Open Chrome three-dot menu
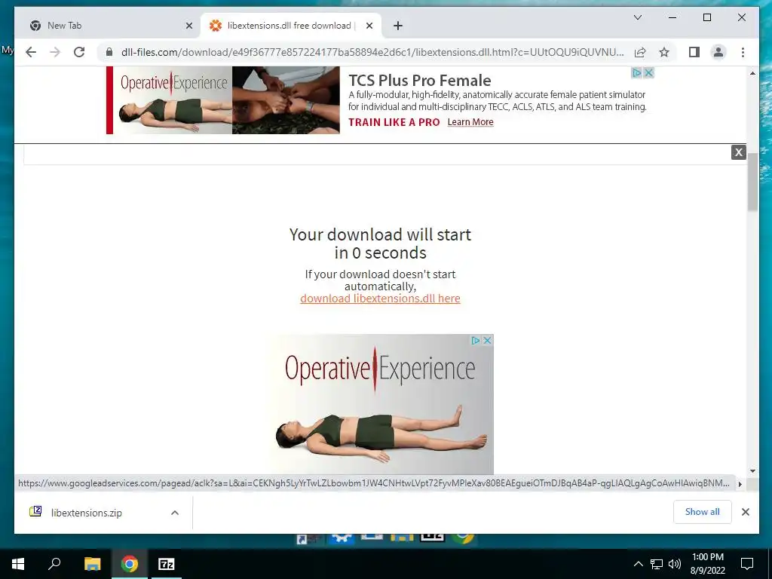This screenshot has height=579, width=772. 743,52
